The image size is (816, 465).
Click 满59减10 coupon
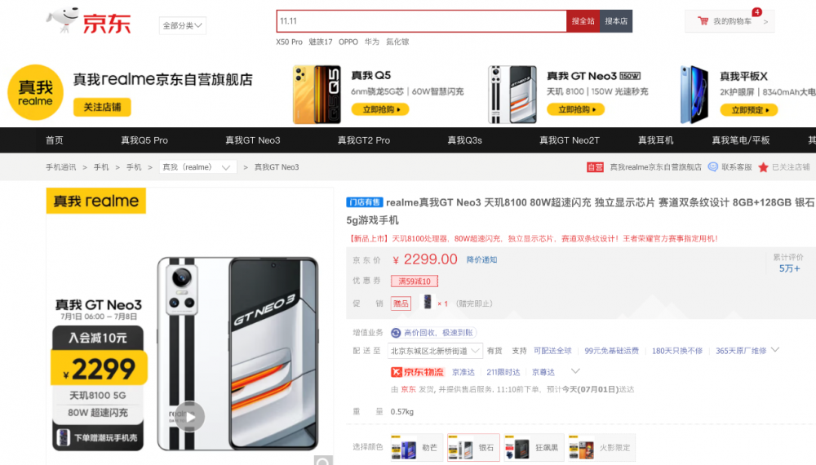pyautogui.click(x=415, y=281)
